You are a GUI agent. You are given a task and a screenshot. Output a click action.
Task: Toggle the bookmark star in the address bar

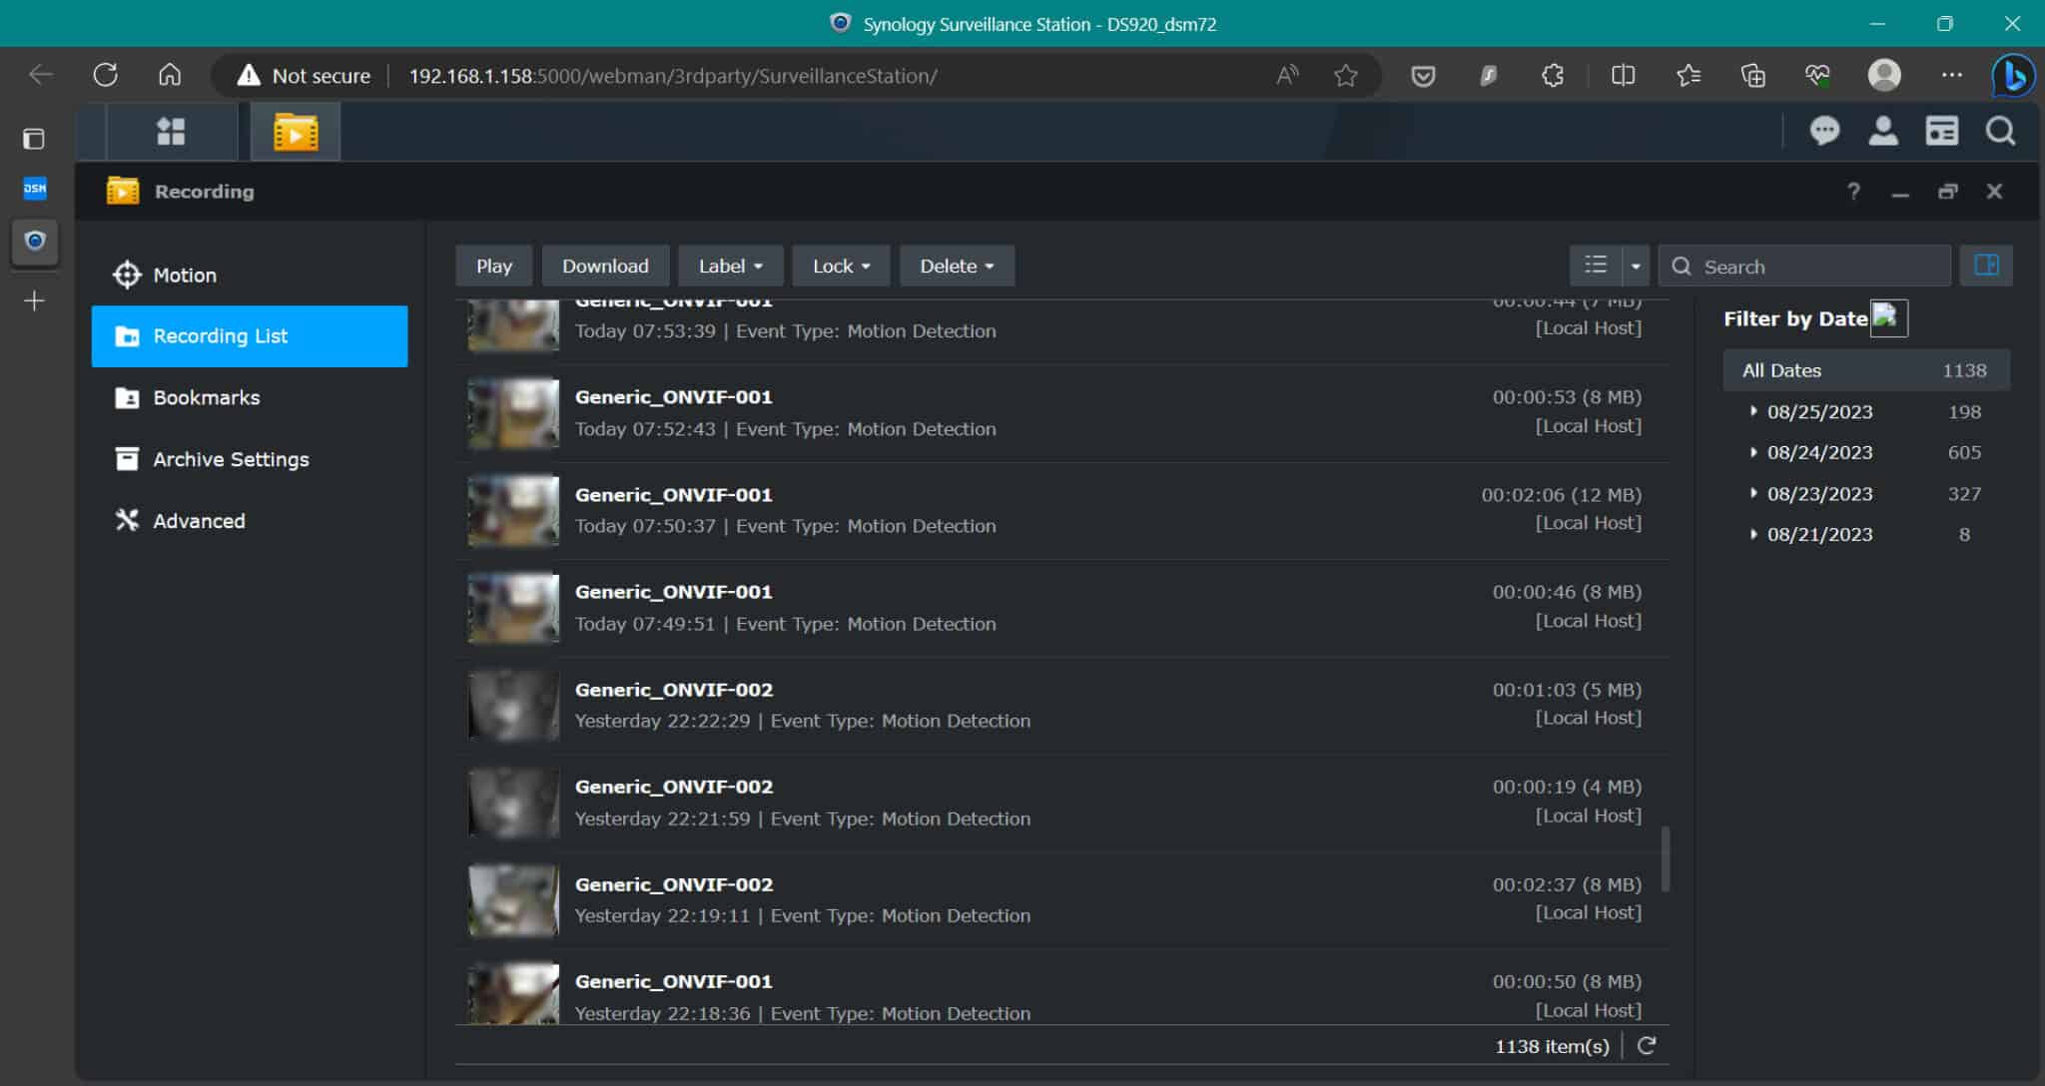click(1346, 75)
